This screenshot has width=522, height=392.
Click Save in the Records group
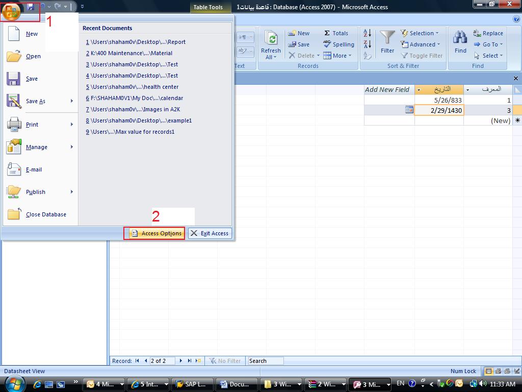pos(299,45)
